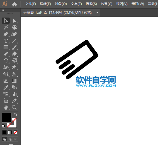Select the Width warp tool
Viewport: 158px width, 145px height.
point(6,67)
